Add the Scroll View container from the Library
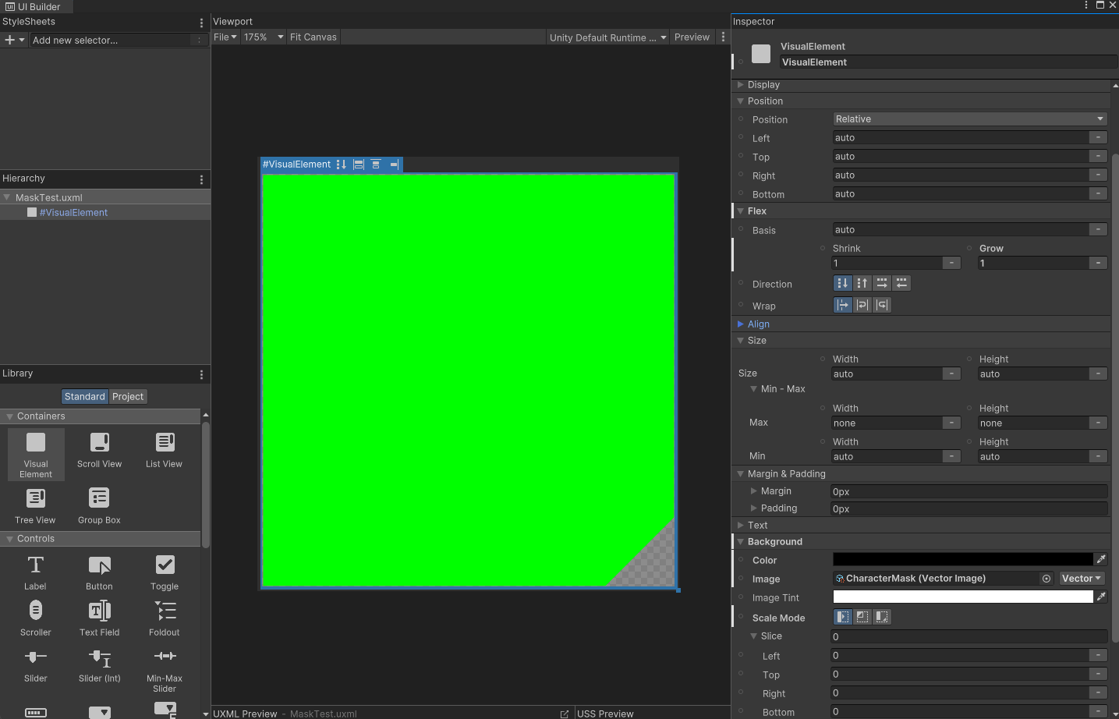The width and height of the screenshot is (1119, 719). pyautogui.click(x=99, y=451)
